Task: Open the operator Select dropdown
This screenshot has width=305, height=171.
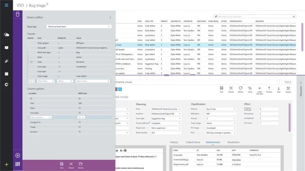Action: [x=65, y=81]
